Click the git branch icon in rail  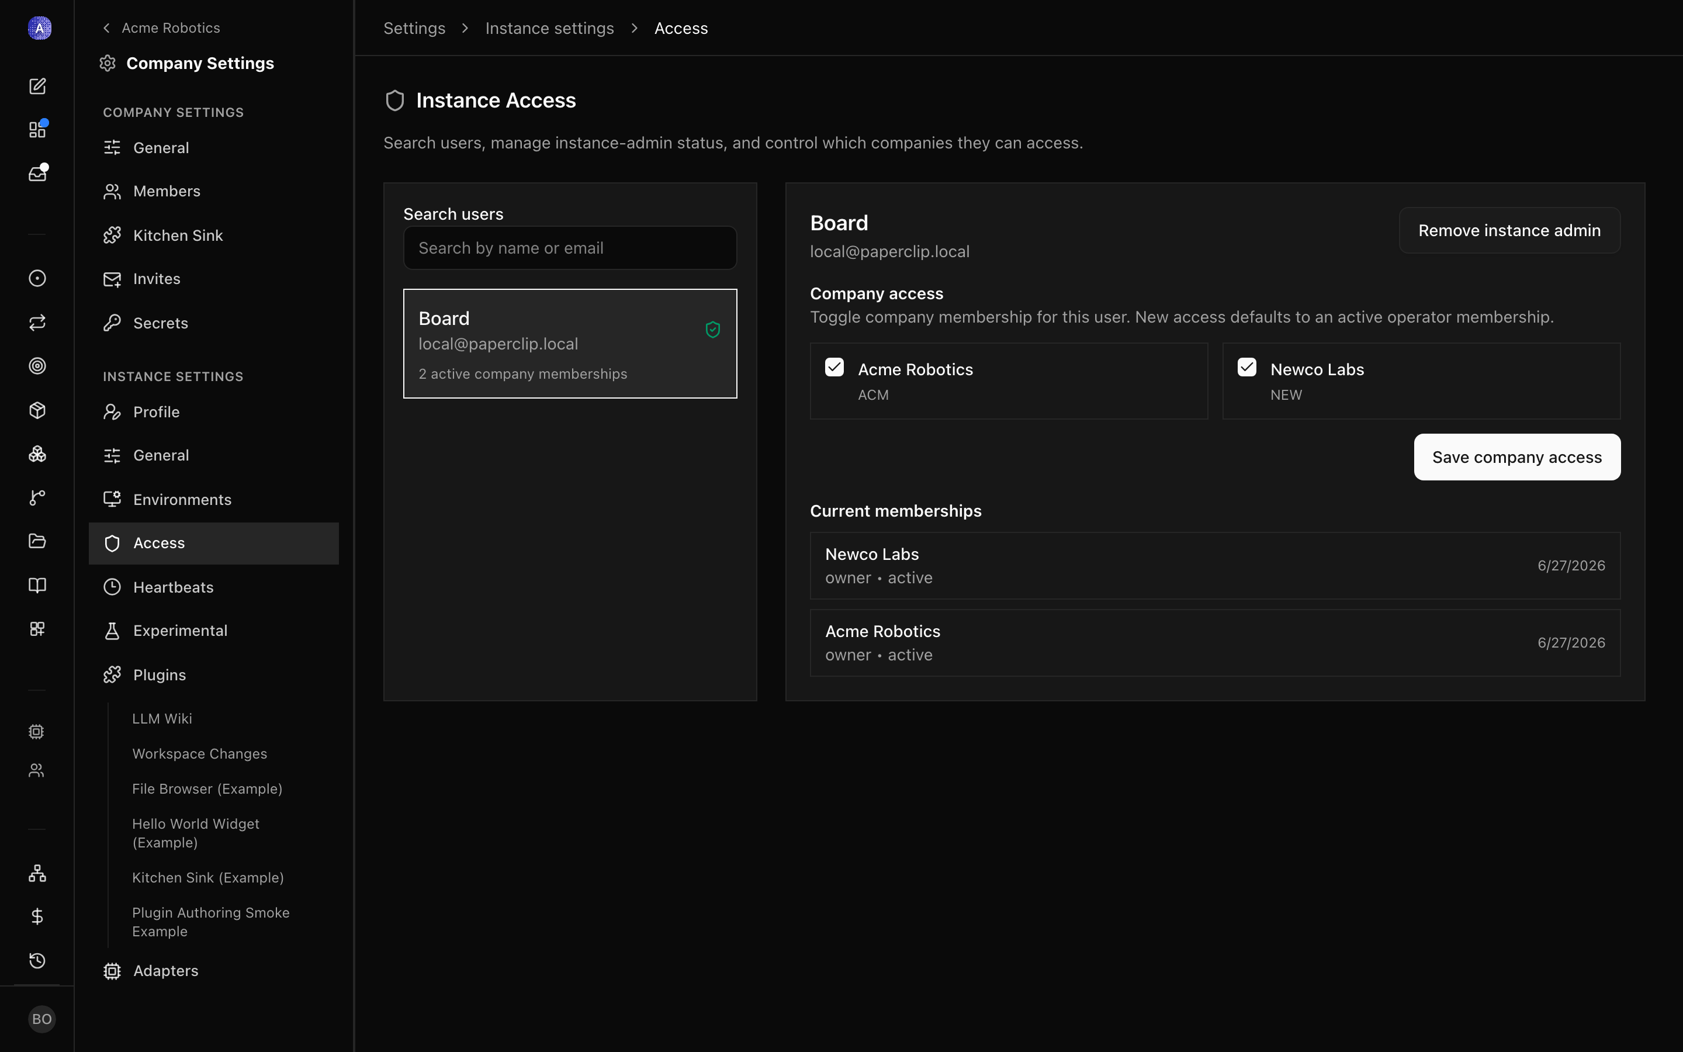point(37,497)
